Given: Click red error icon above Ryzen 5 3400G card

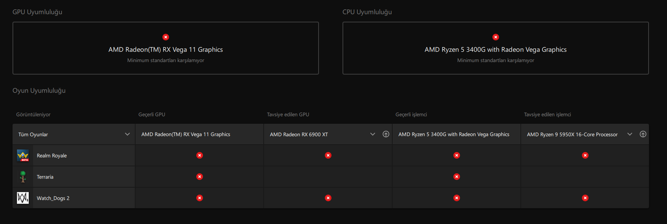Looking at the screenshot, I should pos(496,37).
